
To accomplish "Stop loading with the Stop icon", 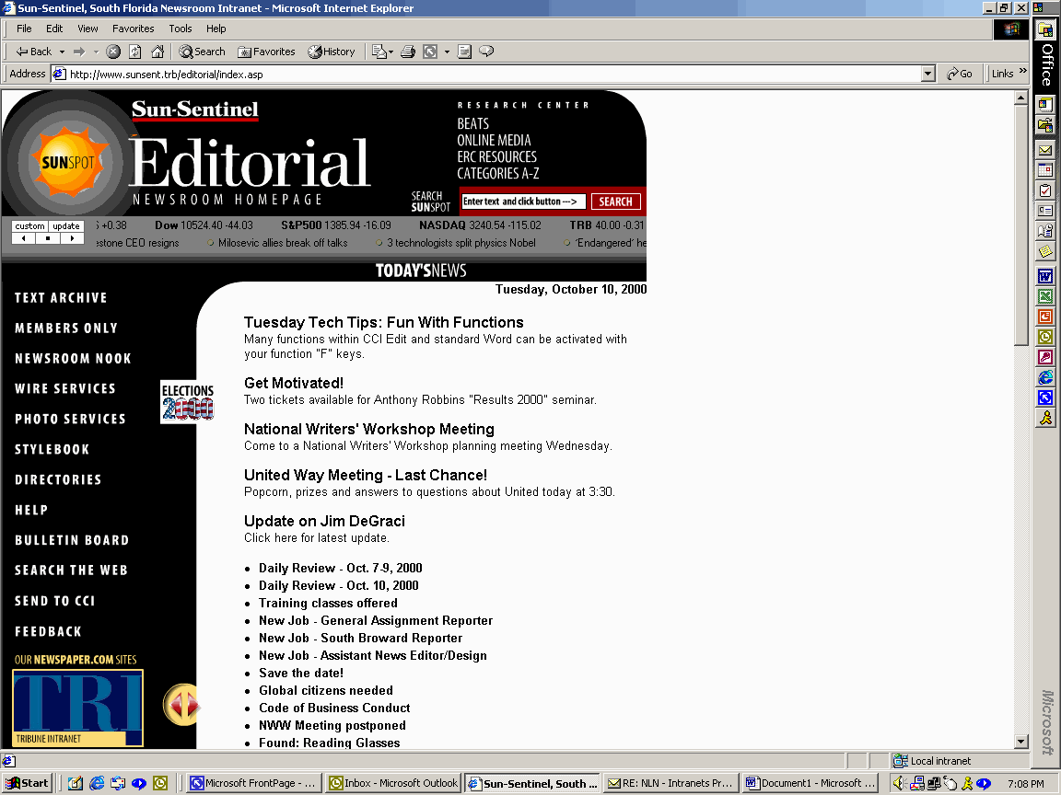I will (x=113, y=52).
